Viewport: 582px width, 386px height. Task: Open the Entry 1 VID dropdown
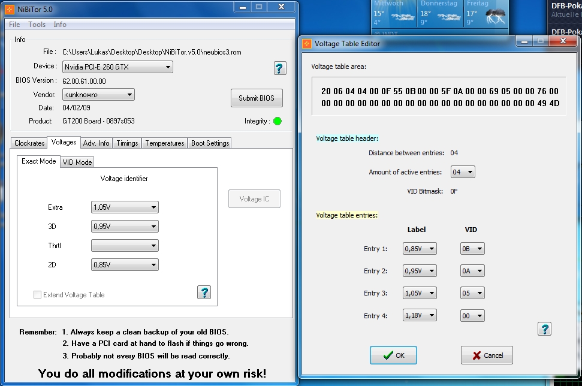(x=472, y=249)
